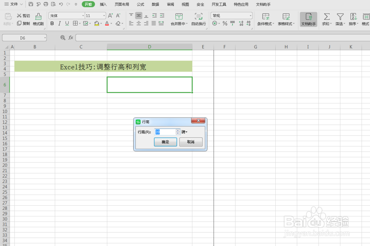Viewport: 370px width, 246px height.
Task: Open the 文件 menu
Action: click(13, 4)
